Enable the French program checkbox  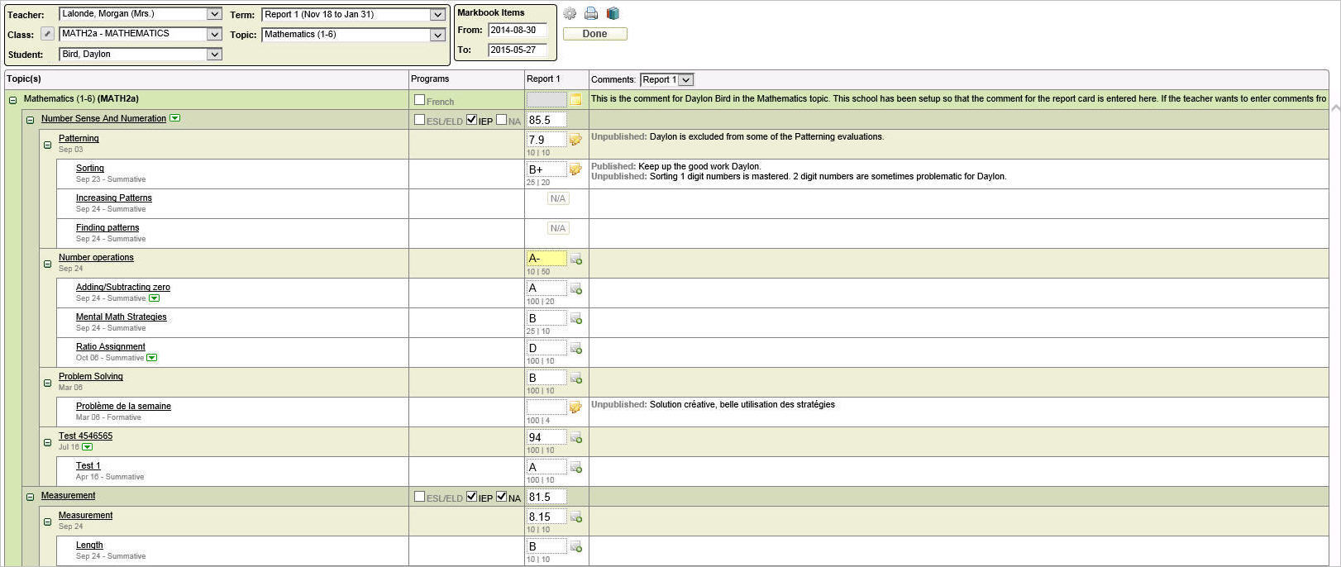(419, 100)
